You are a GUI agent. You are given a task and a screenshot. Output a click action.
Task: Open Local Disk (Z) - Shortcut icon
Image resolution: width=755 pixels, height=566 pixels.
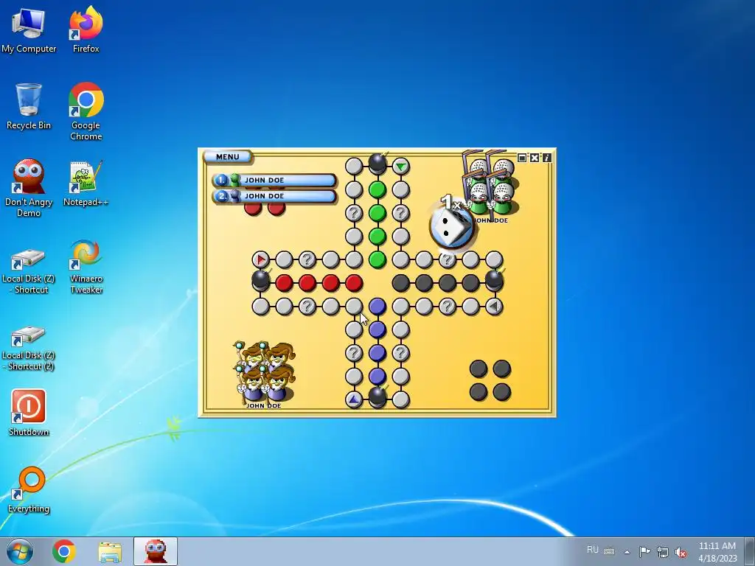29,271
